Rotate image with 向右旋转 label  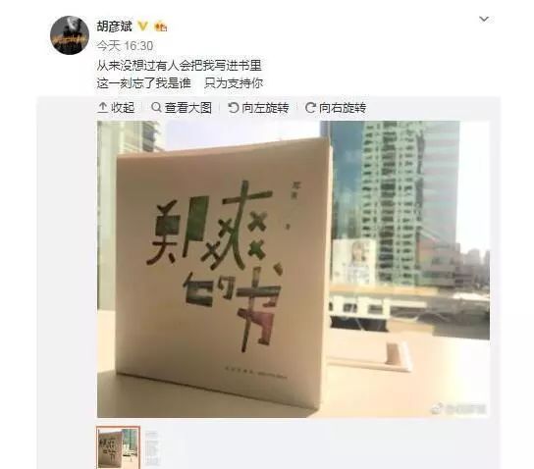pyautogui.click(x=343, y=108)
